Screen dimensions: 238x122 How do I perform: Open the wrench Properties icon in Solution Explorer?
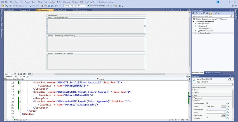tap(216, 13)
